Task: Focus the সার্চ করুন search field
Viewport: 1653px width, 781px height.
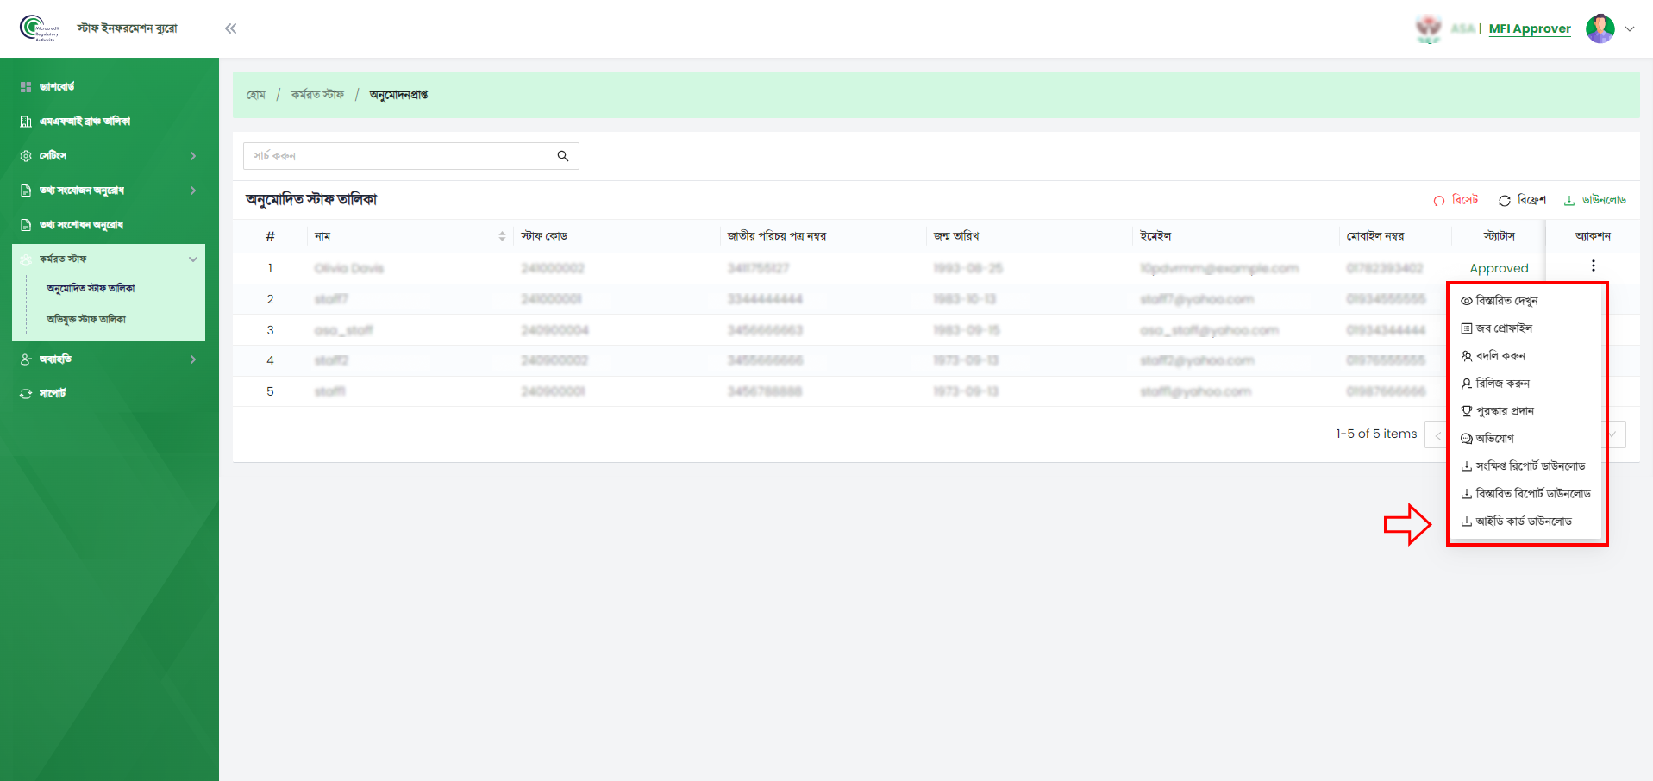Action: 410,156
